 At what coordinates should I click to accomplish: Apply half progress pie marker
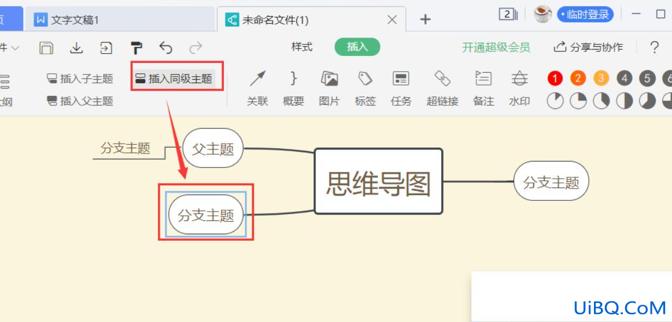point(625,101)
